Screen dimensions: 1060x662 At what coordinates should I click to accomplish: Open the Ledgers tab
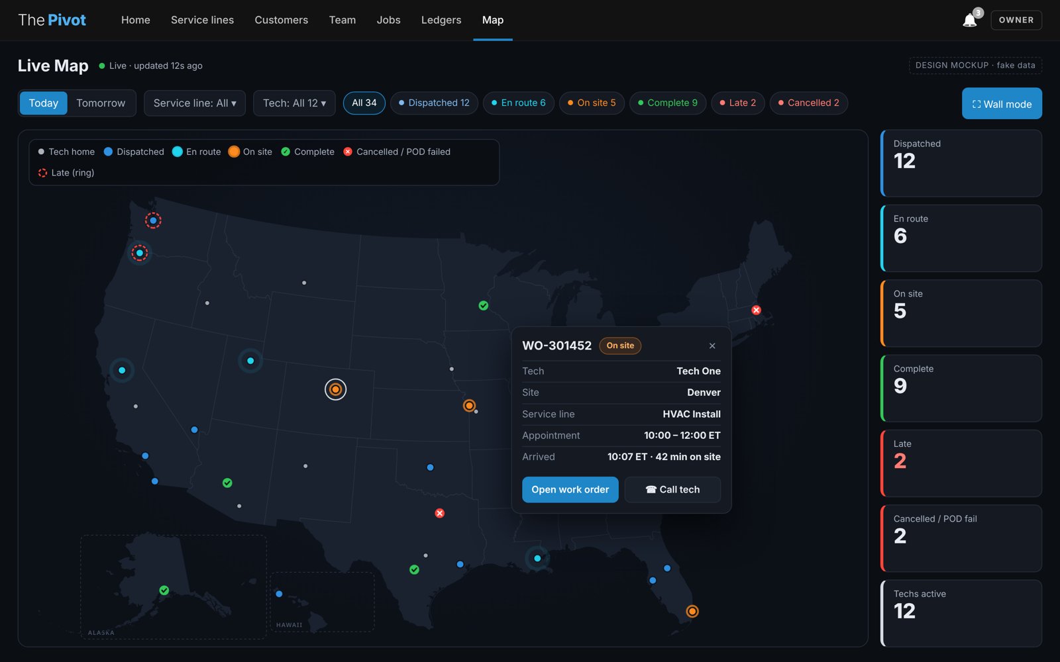click(441, 20)
